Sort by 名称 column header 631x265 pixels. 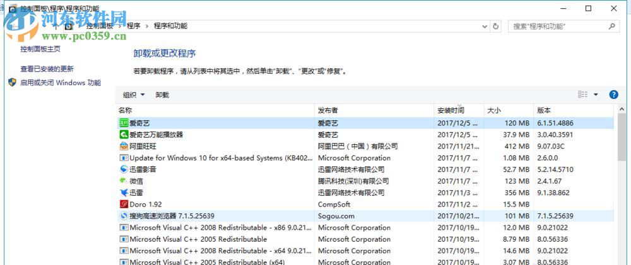click(x=215, y=110)
